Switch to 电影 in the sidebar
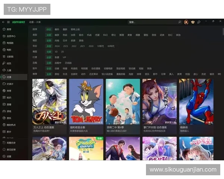 (x=9, y=50)
